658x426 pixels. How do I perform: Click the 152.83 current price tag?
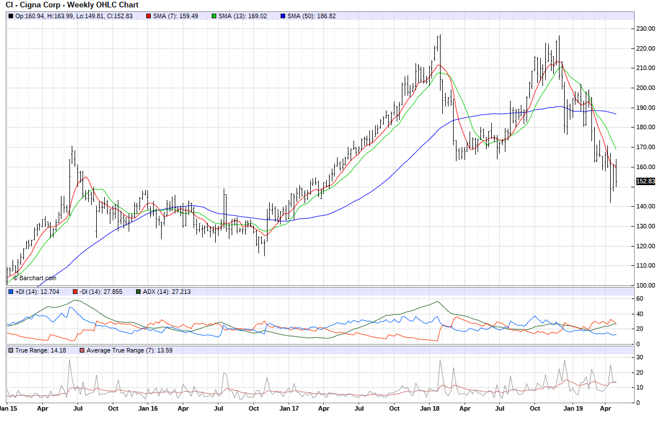pos(645,181)
